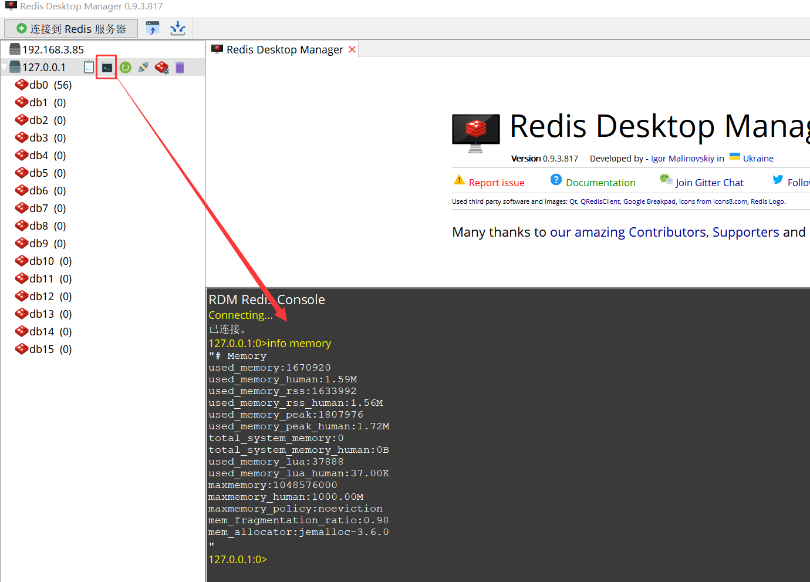Click the Join Gitter Chat link

(710, 183)
